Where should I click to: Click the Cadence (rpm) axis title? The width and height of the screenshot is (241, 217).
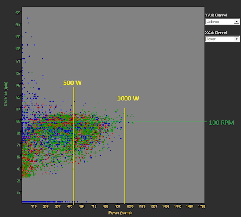coord(5,94)
